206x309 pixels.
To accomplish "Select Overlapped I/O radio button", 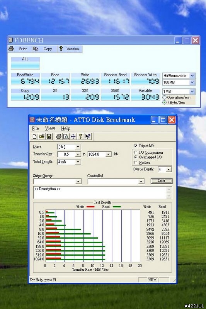I will click(136, 157).
